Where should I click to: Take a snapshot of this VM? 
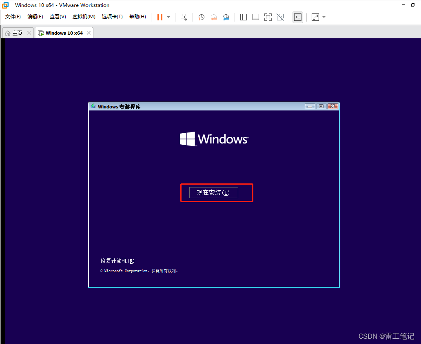pos(202,17)
